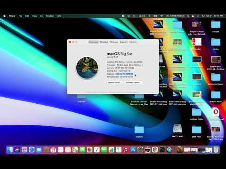The width and height of the screenshot is (226, 169).
Task: Select the Relocated Items folder on desktop
Action: [216, 79]
